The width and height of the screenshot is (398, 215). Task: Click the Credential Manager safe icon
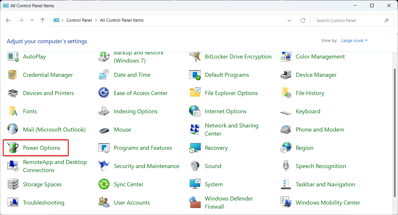tap(13, 75)
